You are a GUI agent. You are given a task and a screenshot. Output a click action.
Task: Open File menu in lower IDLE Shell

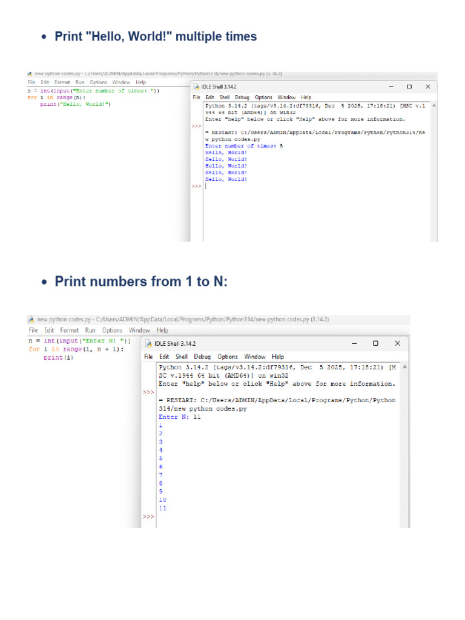pyautogui.click(x=148, y=357)
